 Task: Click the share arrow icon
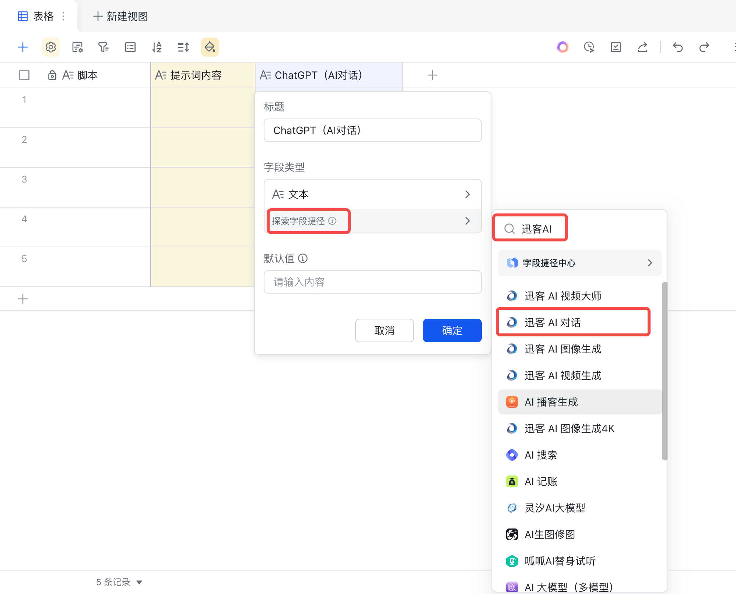[x=642, y=47]
